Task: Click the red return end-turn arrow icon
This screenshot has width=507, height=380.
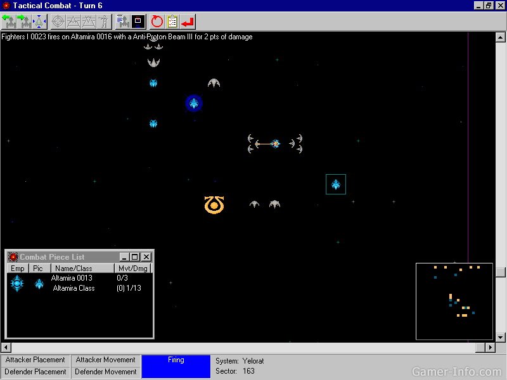Action: click(x=186, y=21)
